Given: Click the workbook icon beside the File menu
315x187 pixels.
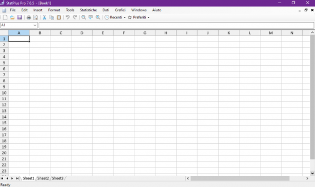Looking at the screenshot, I should 4,10.
